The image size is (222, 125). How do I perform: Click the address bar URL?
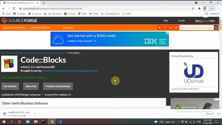52,8
